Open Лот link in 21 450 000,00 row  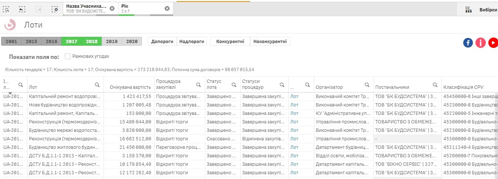point(294,147)
